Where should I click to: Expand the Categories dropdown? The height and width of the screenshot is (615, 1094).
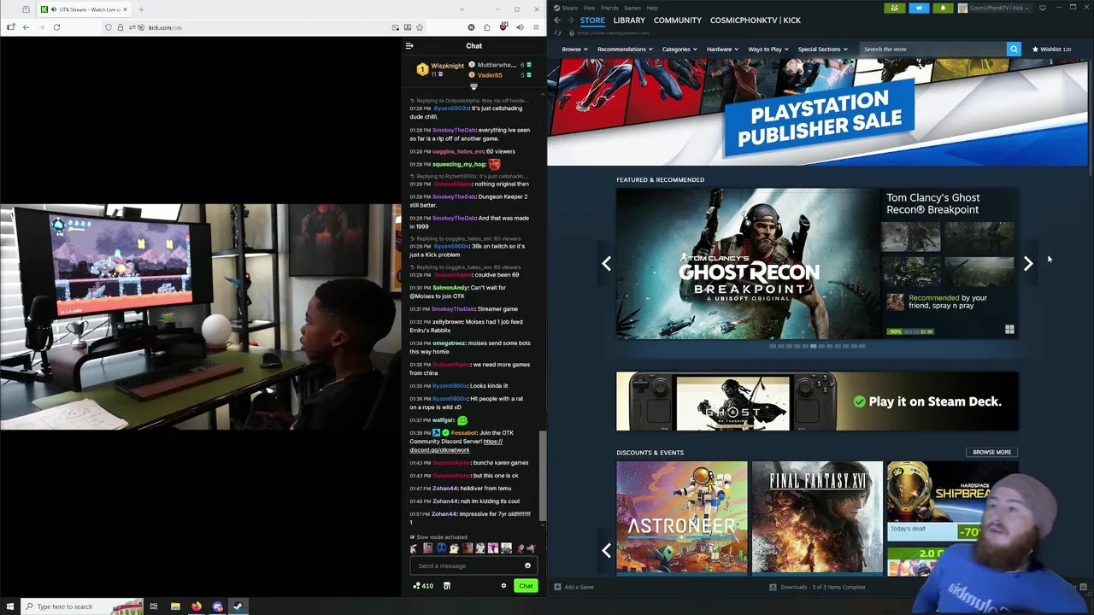click(679, 49)
